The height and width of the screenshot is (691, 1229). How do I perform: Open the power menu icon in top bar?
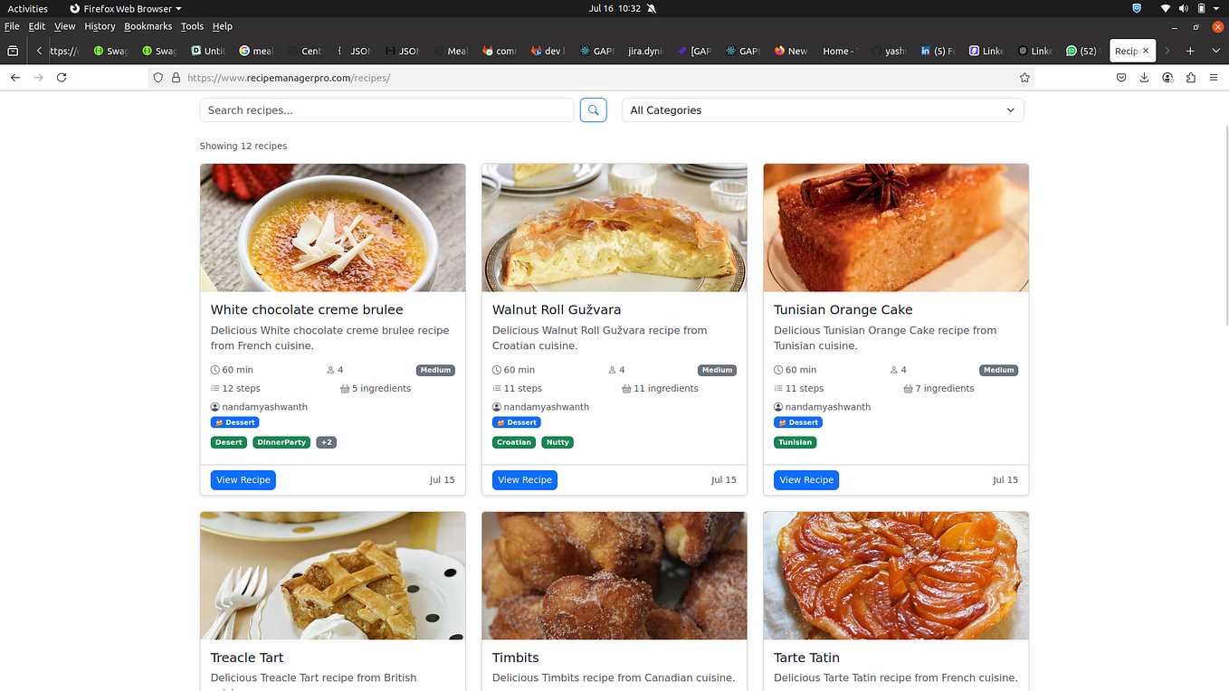(x=1218, y=8)
